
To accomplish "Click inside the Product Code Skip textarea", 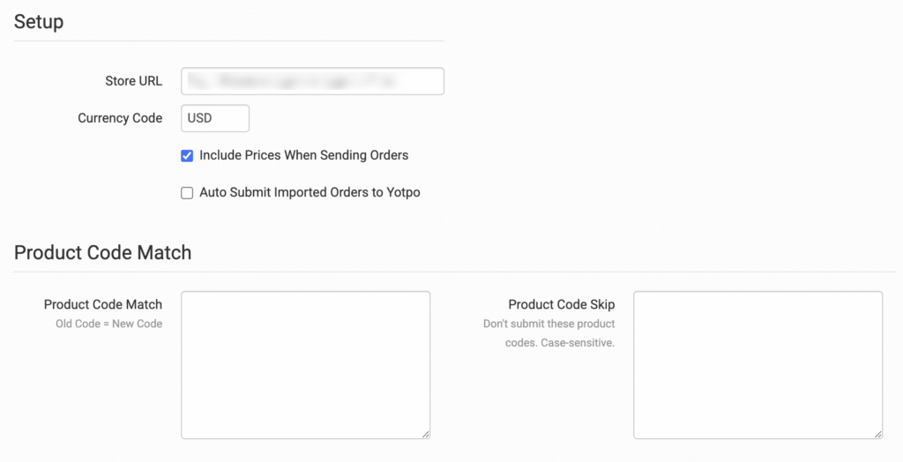I will [757, 364].
